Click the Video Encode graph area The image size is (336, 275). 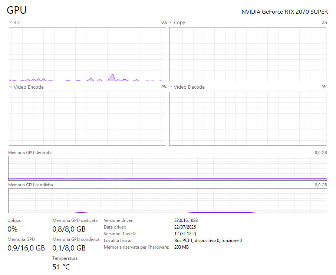pyautogui.click(x=88, y=119)
